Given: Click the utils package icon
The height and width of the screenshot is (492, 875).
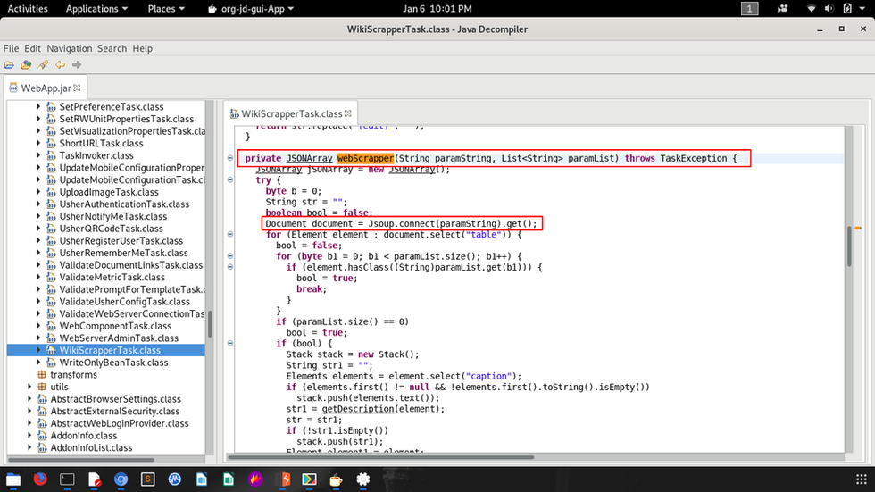Looking at the screenshot, I should (x=42, y=387).
